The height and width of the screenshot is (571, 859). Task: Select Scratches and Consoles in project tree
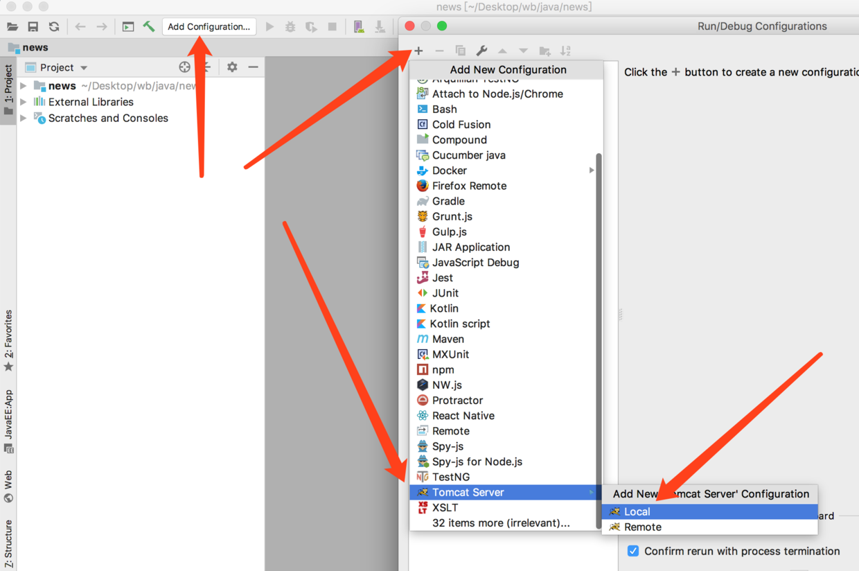108,118
